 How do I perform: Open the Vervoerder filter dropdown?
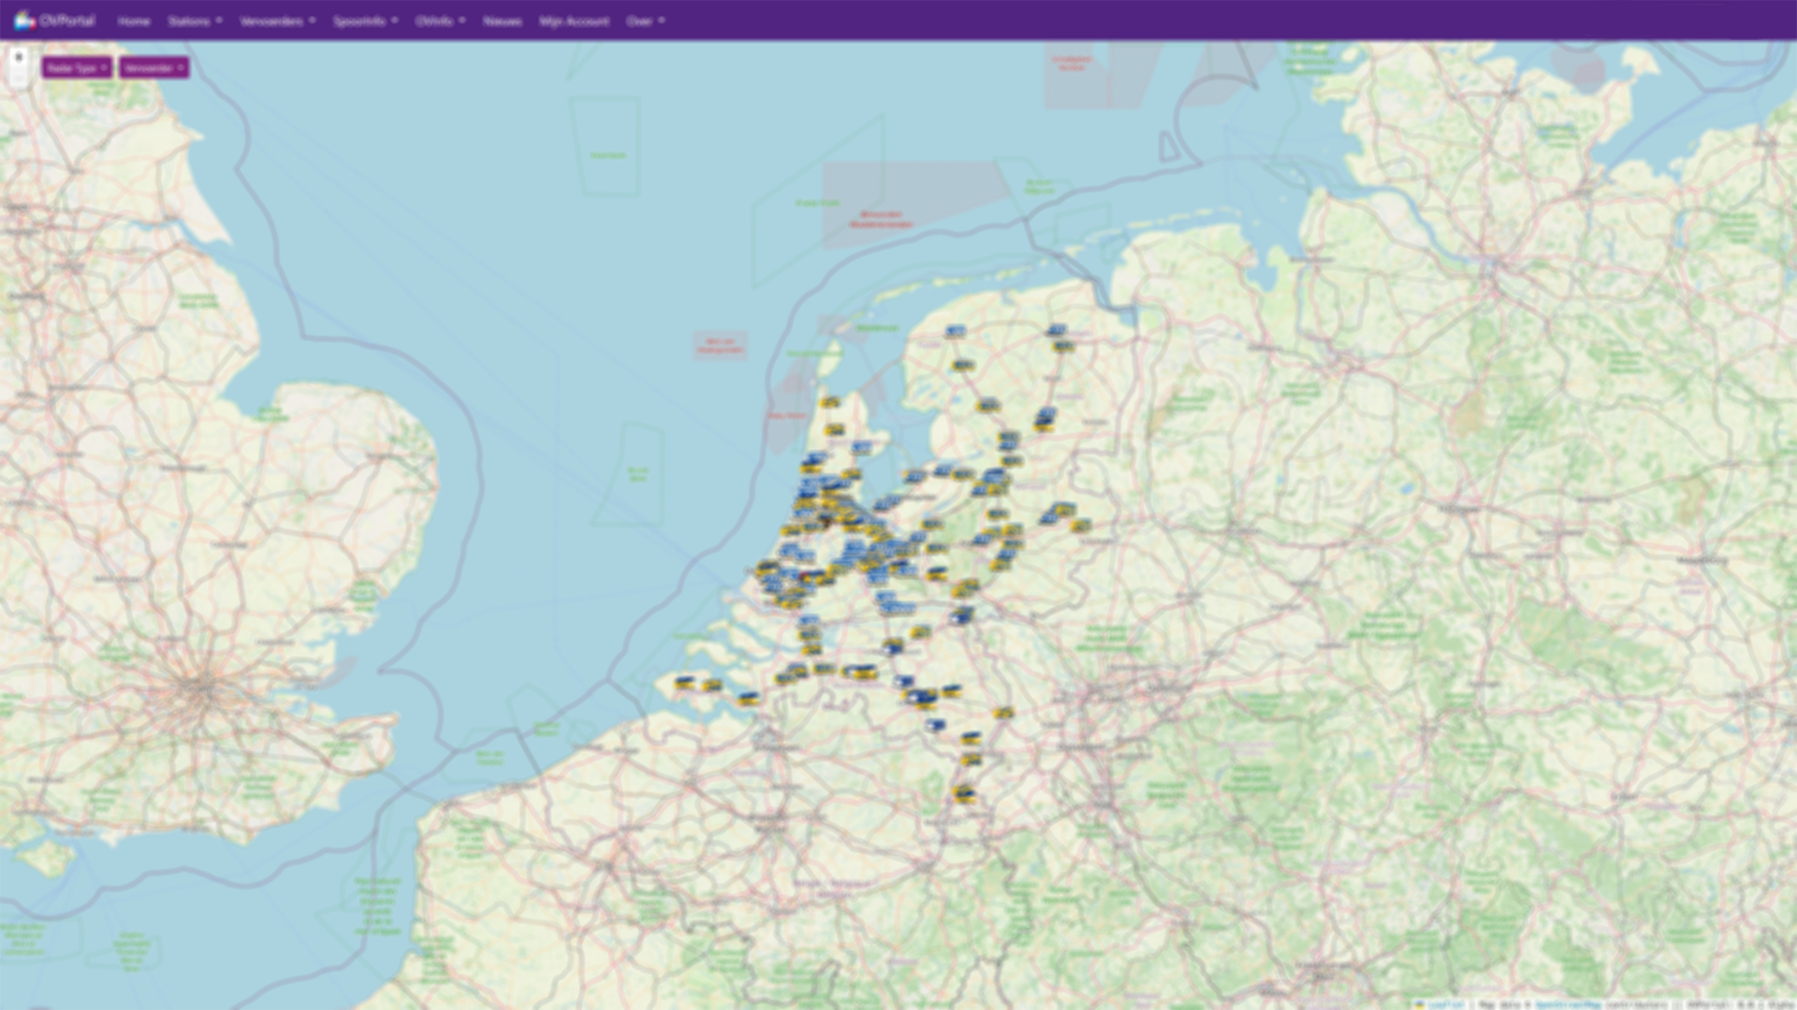[153, 68]
